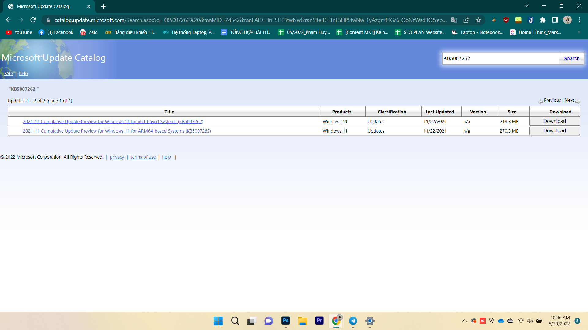Open the Windows Start menu

pos(218,321)
